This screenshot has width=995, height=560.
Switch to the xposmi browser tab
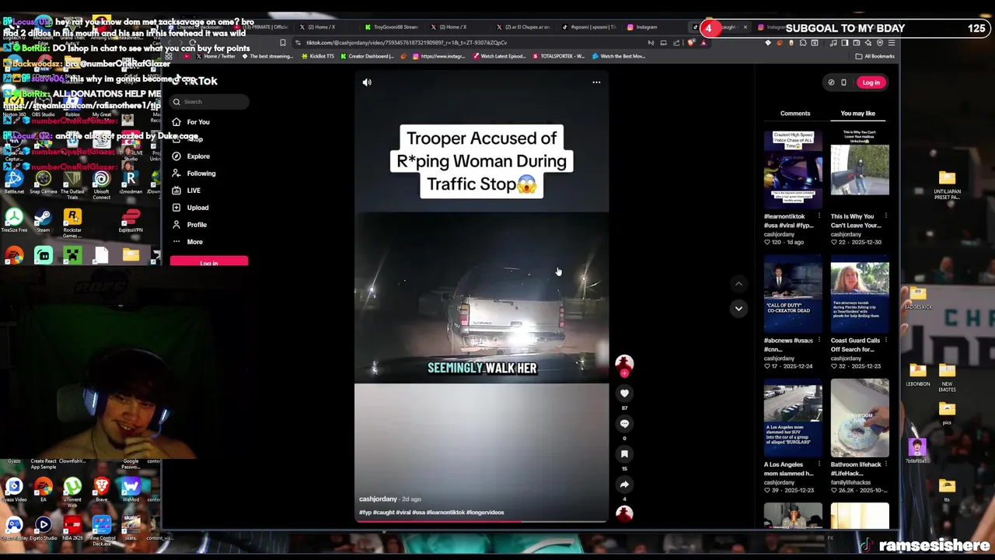tap(588, 27)
